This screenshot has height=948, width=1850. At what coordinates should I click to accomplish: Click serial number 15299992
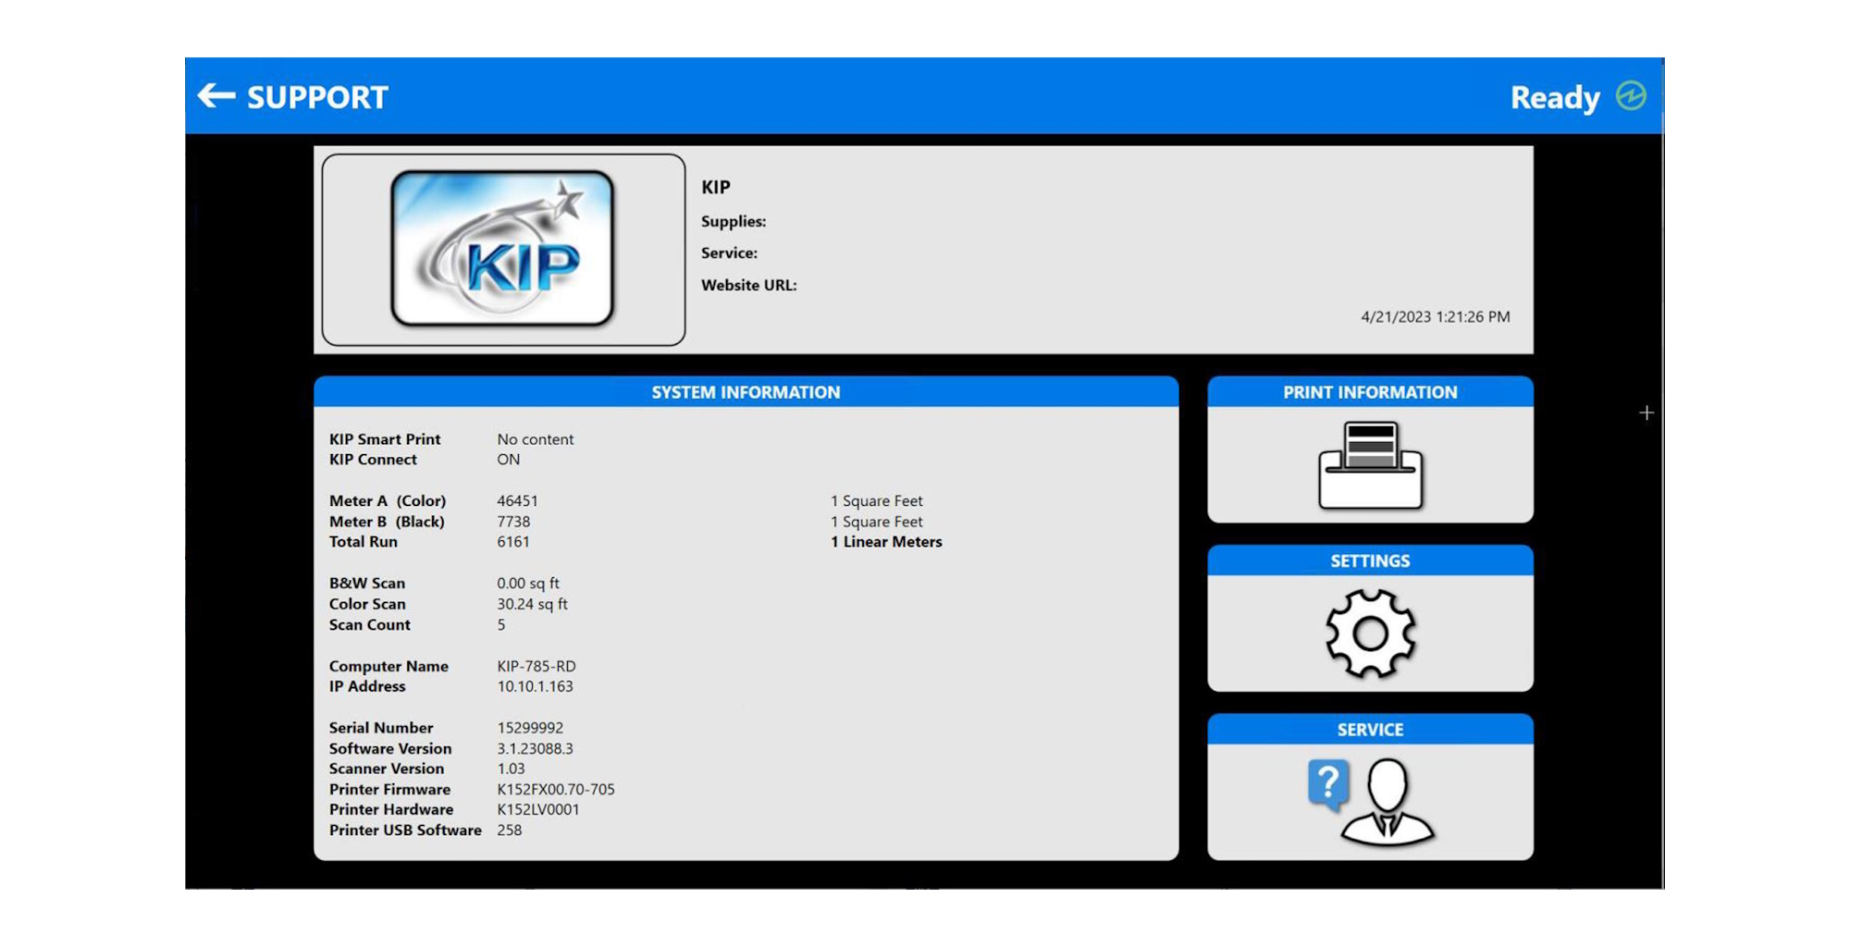coord(530,728)
